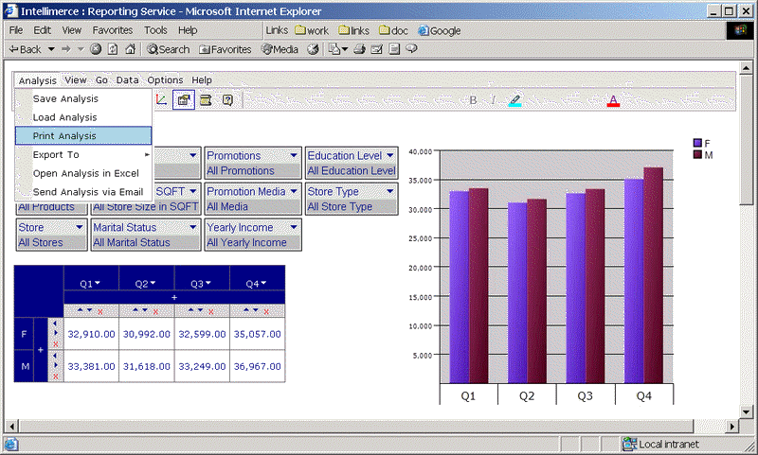
Task: Click the greyed Italic I icon
Action: (x=493, y=100)
